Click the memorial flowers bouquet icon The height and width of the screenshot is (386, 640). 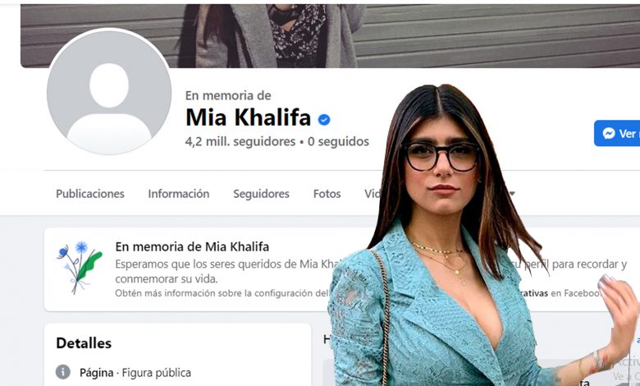80,268
